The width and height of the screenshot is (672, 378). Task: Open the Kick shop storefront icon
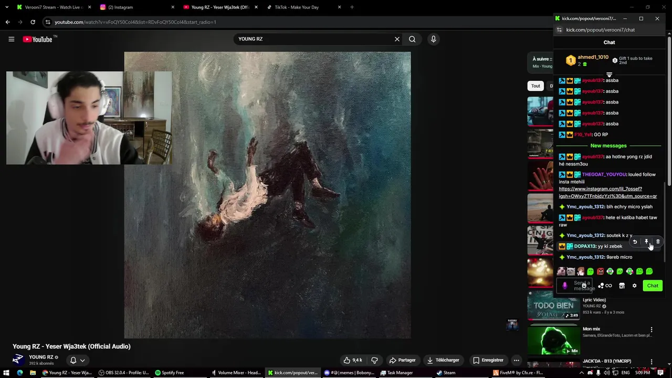pos(622,286)
